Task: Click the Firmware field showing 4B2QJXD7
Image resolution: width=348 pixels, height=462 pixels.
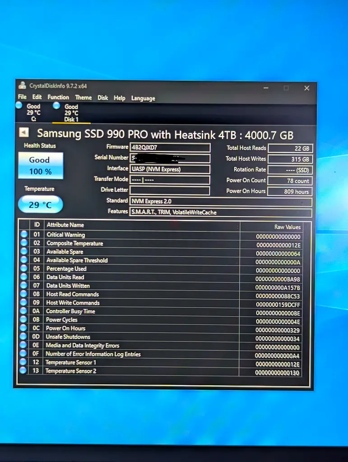Action: tap(170, 148)
